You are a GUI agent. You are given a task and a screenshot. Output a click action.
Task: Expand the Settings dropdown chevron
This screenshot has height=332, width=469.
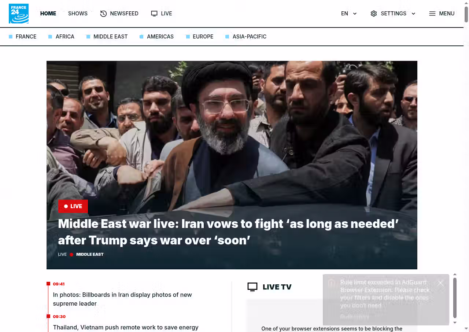[x=413, y=14]
